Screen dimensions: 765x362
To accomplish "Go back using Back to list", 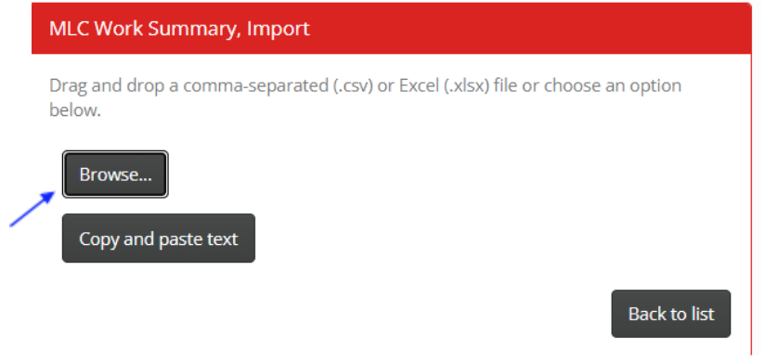I will pos(671,314).
